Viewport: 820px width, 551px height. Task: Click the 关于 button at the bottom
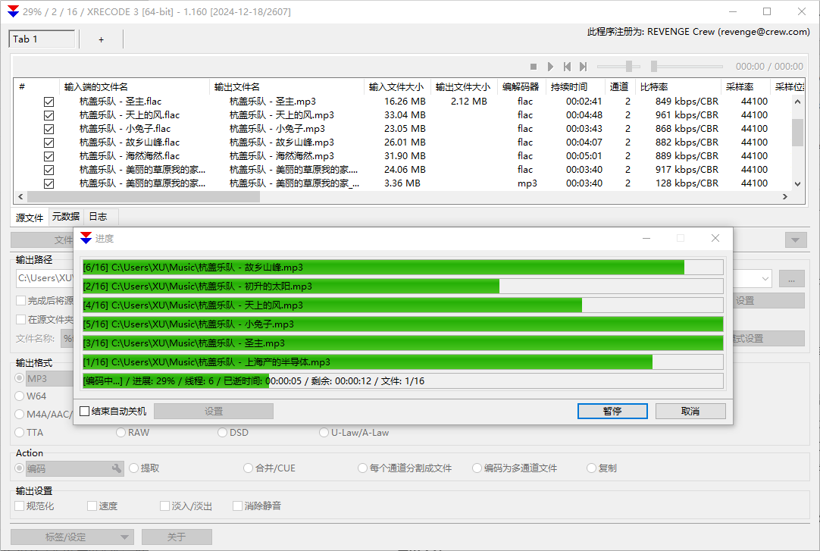[x=177, y=537]
